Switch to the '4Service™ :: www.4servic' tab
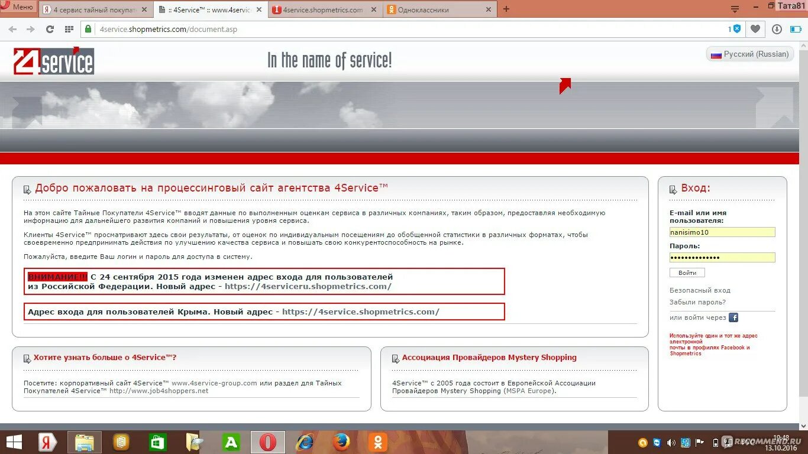 click(211, 9)
